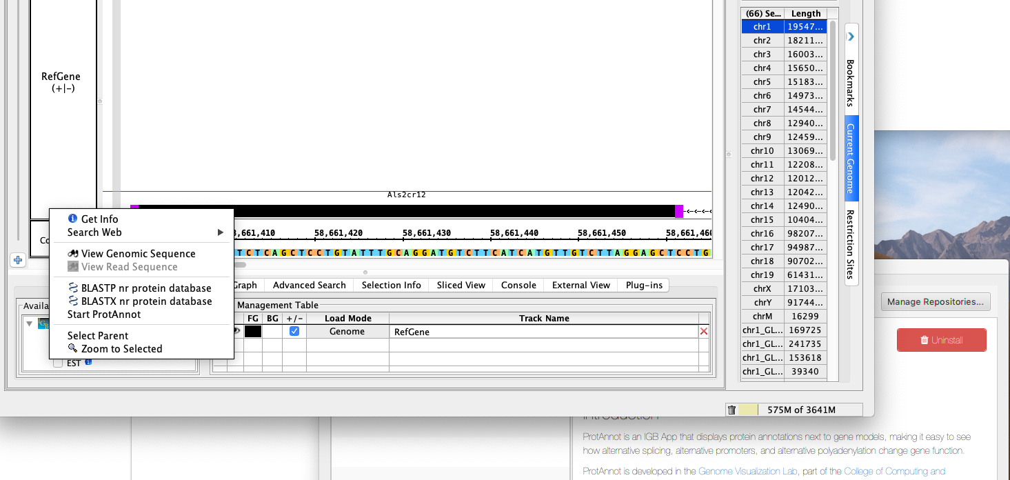Click the Manage Repositories button
Screen dimensions: 1010x480
coord(936,301)
